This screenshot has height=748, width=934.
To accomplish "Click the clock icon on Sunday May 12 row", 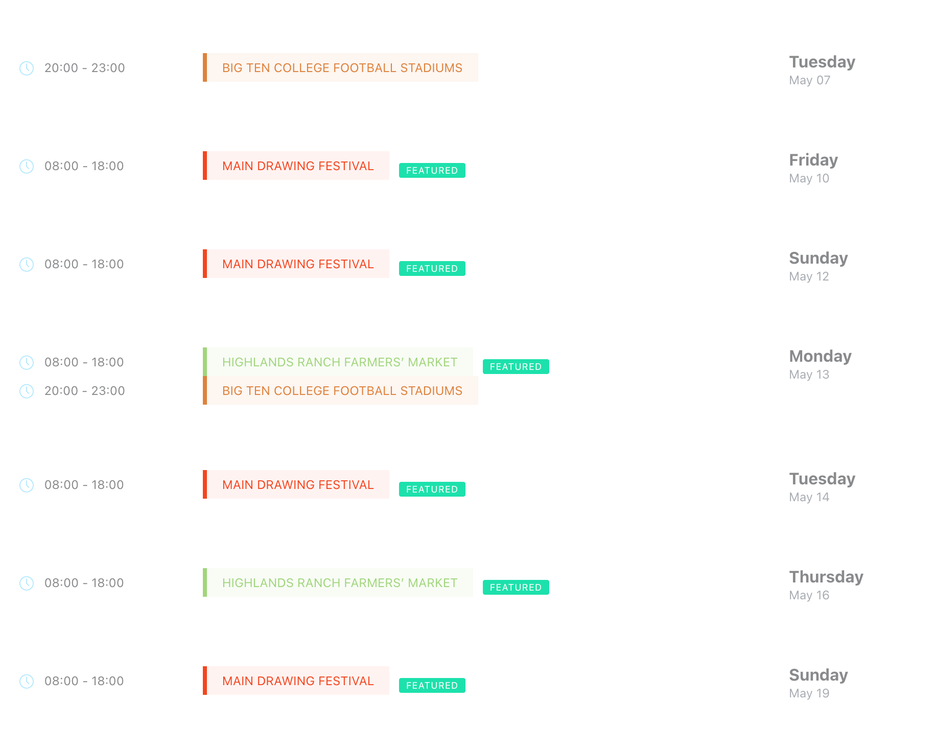I will pos(27,264).
